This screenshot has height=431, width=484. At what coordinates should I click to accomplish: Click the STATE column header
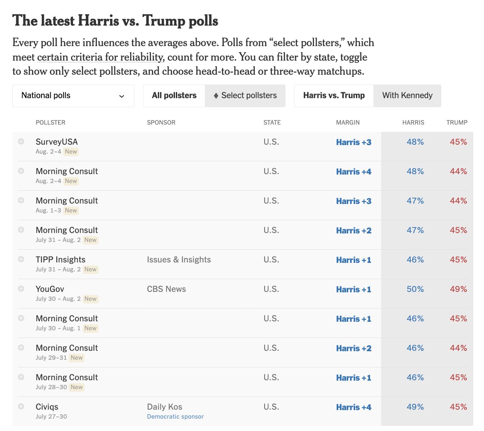(x=272, y=122)
